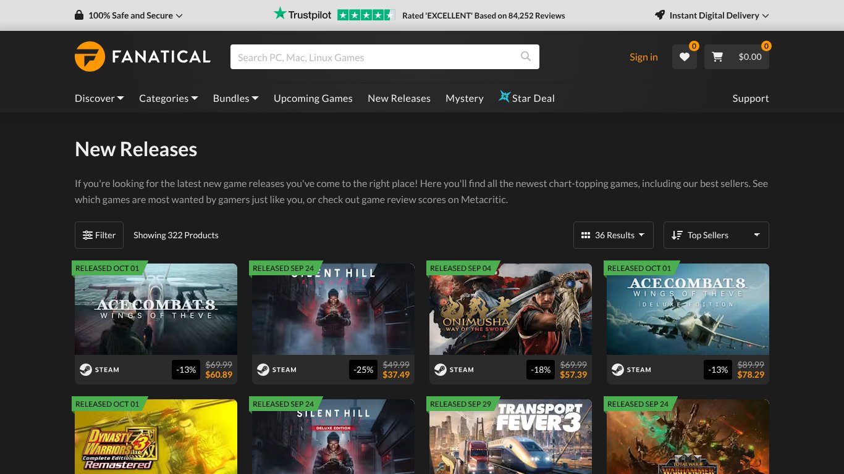Viewport: 844px width, 474px height.
Task: Open the Filter button
Action: point(99,235)
